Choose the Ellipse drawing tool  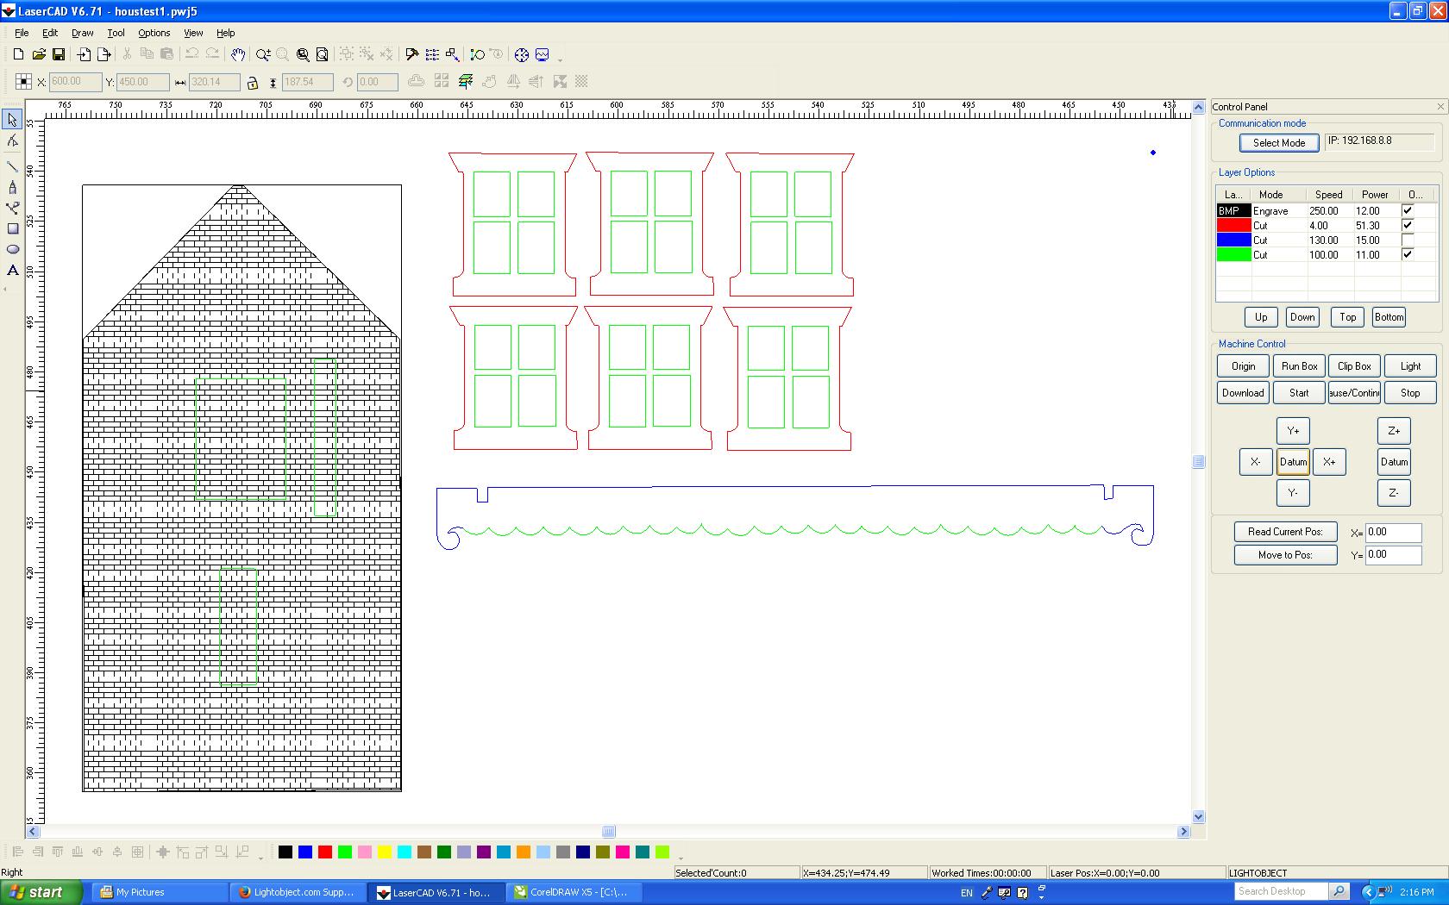tap(13, 250)
